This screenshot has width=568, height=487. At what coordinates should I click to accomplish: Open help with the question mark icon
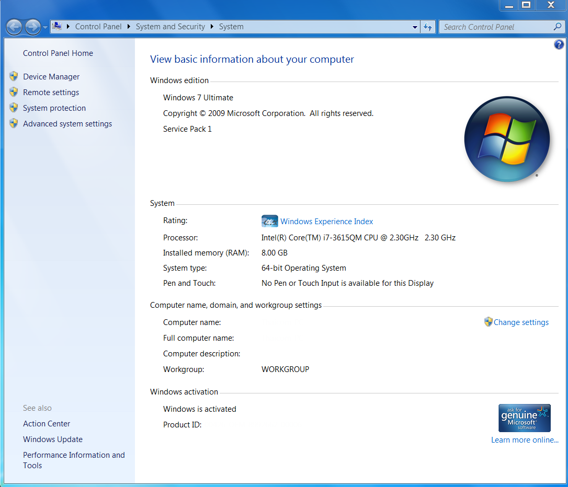559,44
